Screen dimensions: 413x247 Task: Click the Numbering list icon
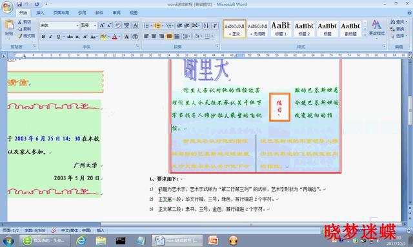[157, 26]
